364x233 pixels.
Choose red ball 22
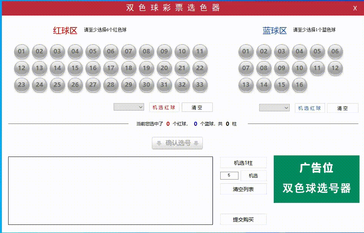(x=200, y=68)
